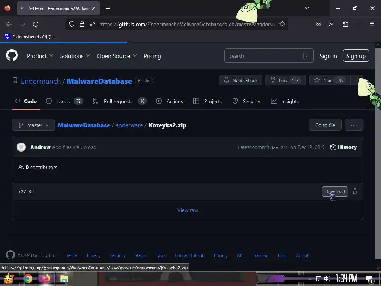This screenshot has height=286, width=381.
Task: Click the Go to file button
Action: (x=325, y=125)
